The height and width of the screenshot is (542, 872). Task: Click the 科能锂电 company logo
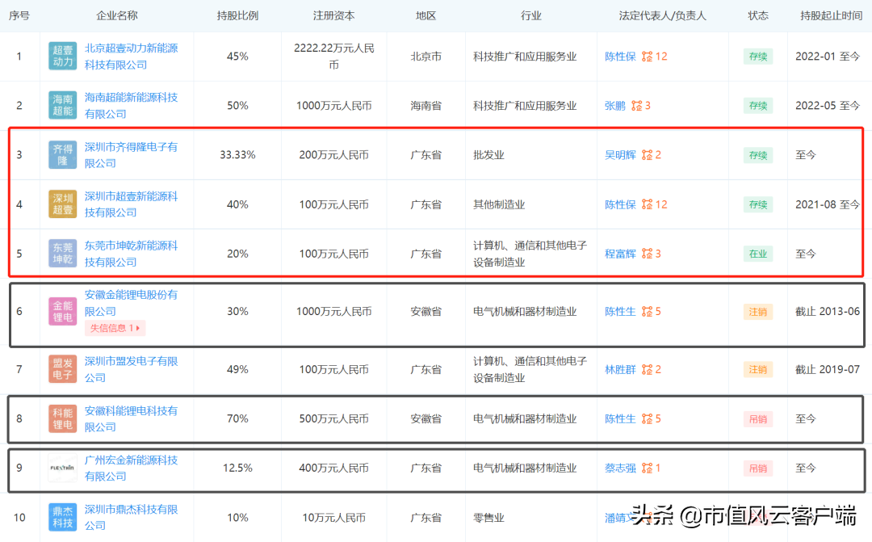62,418
